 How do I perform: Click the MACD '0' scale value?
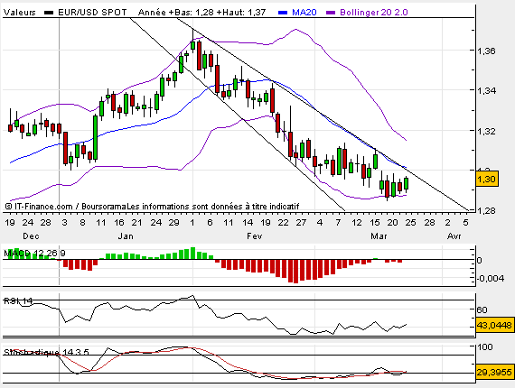479,261
